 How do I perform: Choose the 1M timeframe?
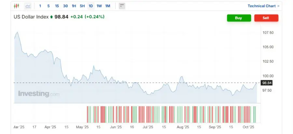[108, 6]
